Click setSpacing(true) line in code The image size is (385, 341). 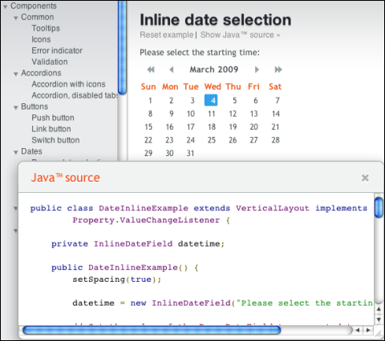tap(117, 279)
